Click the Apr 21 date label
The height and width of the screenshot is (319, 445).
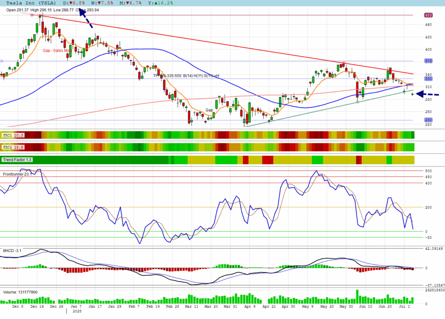pyautogui.click(x=269, y=306)
